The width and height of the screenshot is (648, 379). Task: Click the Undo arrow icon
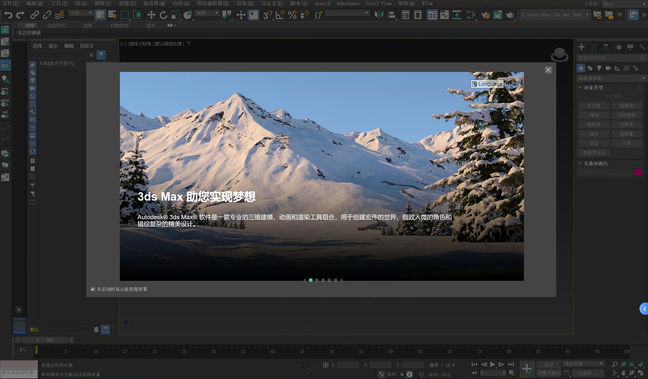pos(8,15)
